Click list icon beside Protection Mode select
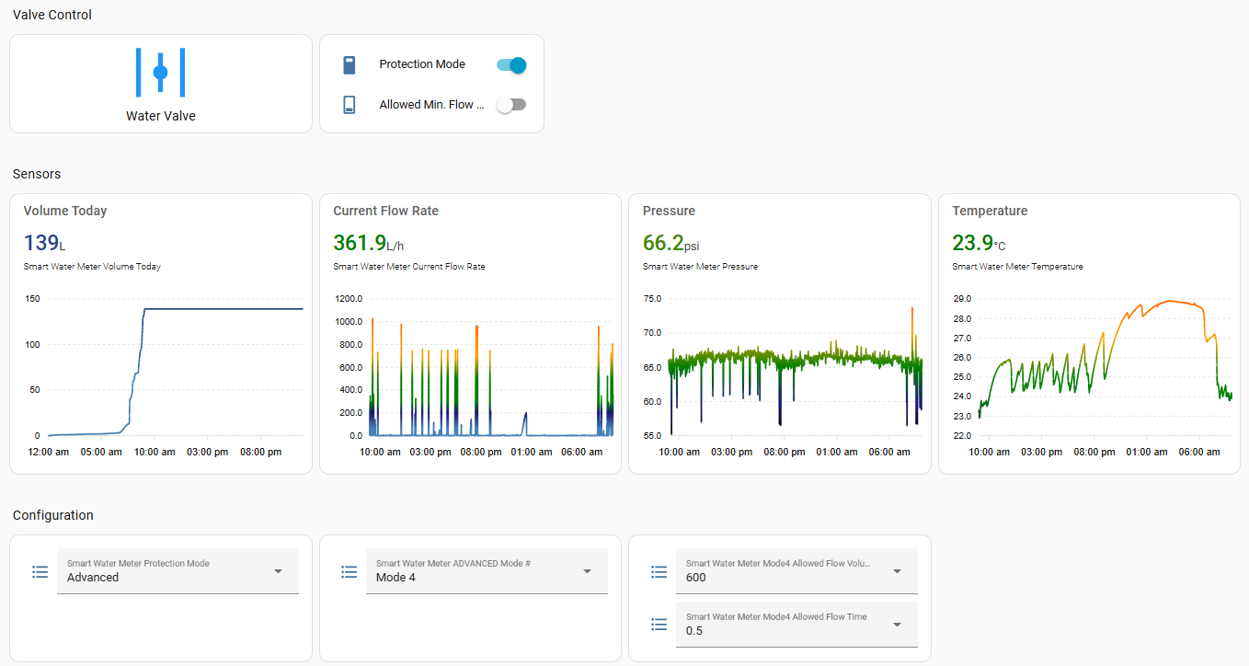The image size is (1249, 666). pyautogui.click(x=40, y=571)
